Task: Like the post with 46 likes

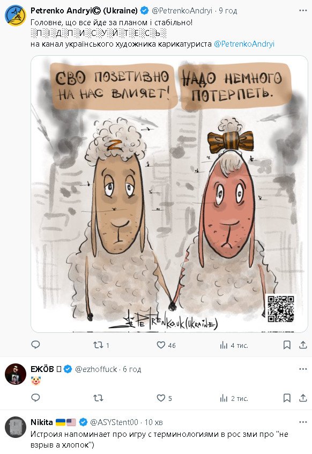Action: [x=166, y=345]
